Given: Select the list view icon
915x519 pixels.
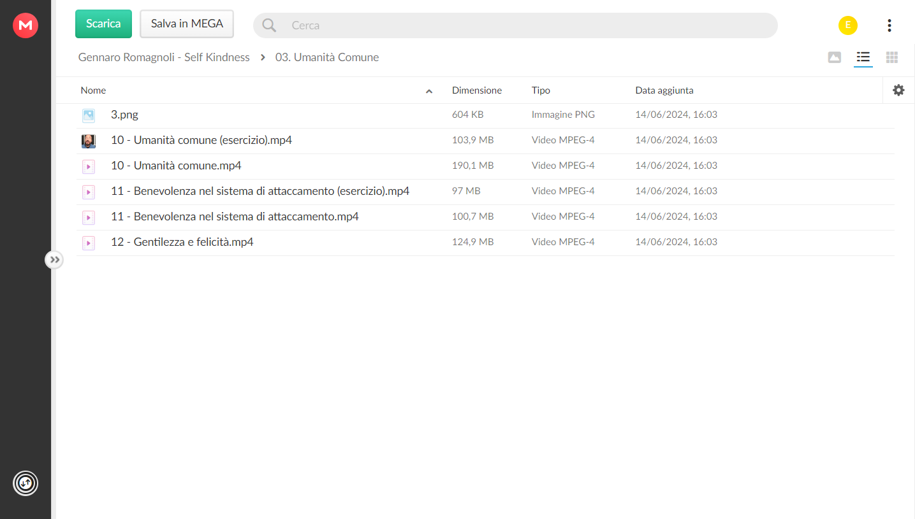Looking at the screenshot, I should [x=863, y=57].
